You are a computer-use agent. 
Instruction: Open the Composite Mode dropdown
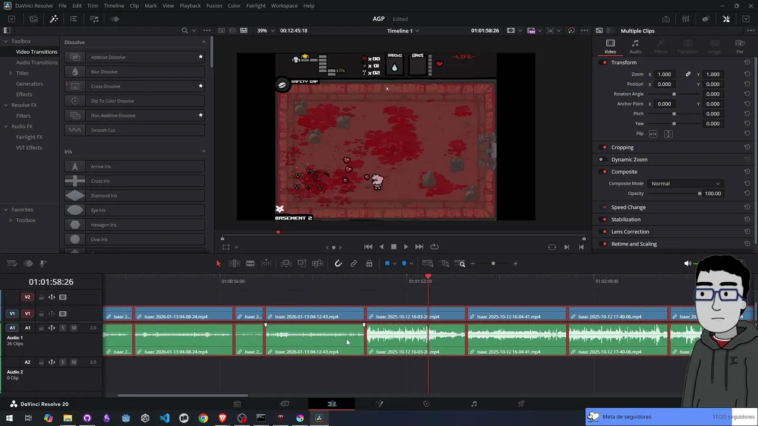[686, 183]
